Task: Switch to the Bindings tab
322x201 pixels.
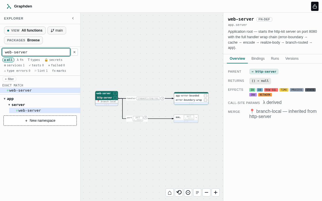Action: [258, 59]
